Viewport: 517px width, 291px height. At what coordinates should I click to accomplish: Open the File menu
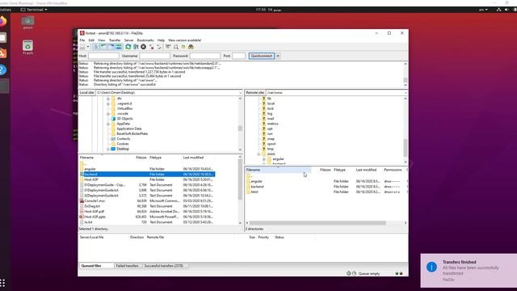(82, 40)
